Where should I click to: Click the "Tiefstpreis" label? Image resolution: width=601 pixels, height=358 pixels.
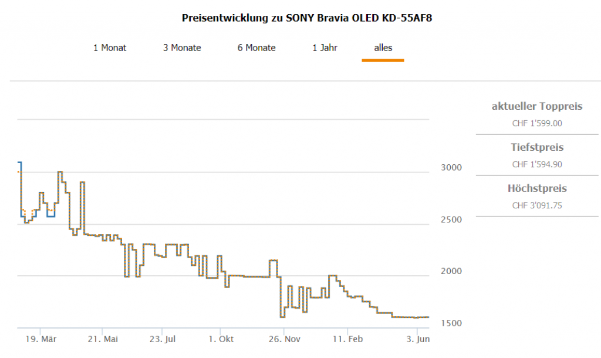[x=536, y=147]
